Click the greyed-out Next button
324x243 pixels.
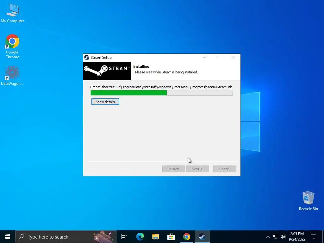[197, 169]
